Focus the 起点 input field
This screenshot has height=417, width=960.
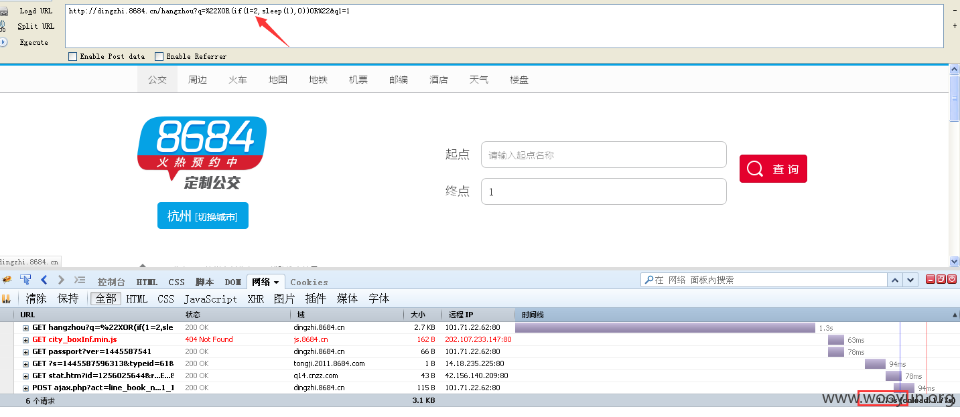tap(604, 155)
